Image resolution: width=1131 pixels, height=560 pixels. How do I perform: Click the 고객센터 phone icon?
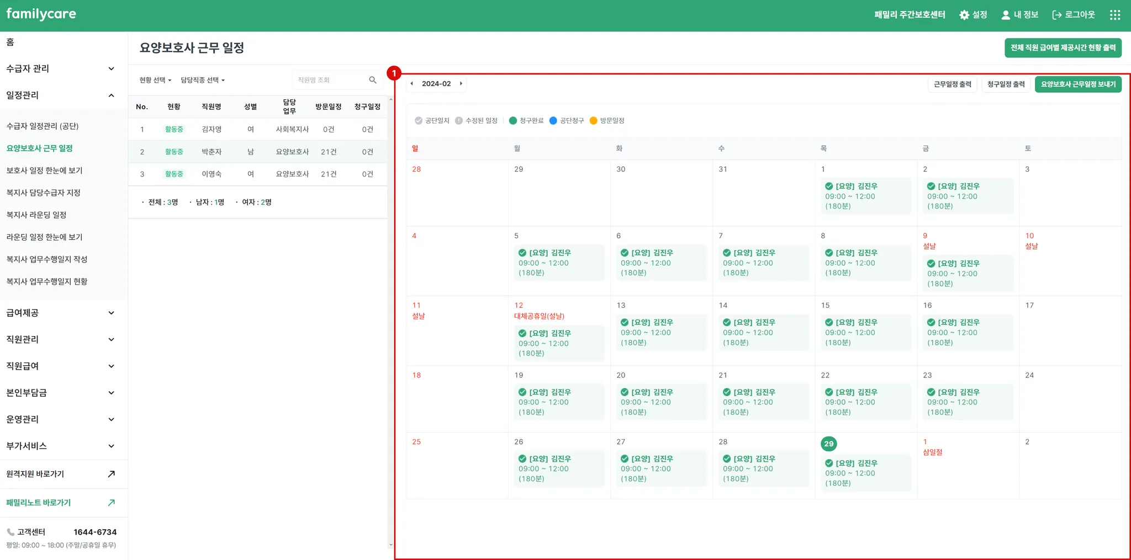(10, 532)
